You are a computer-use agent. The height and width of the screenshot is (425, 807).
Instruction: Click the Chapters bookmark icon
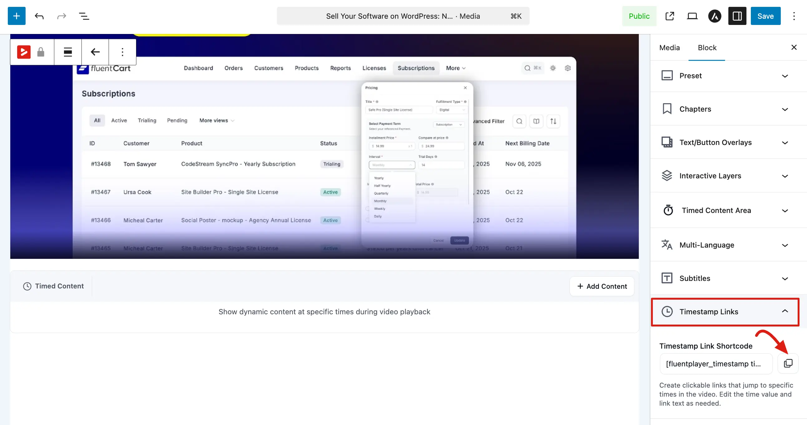tap(667, 109)
